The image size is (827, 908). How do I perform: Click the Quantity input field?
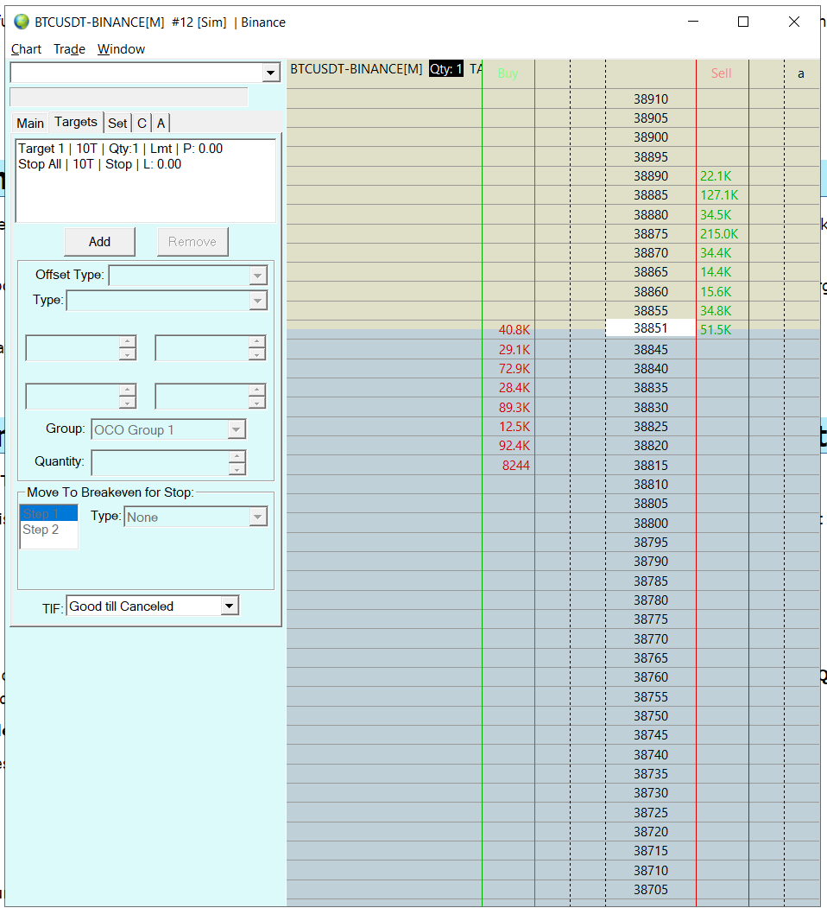[161, 463]
